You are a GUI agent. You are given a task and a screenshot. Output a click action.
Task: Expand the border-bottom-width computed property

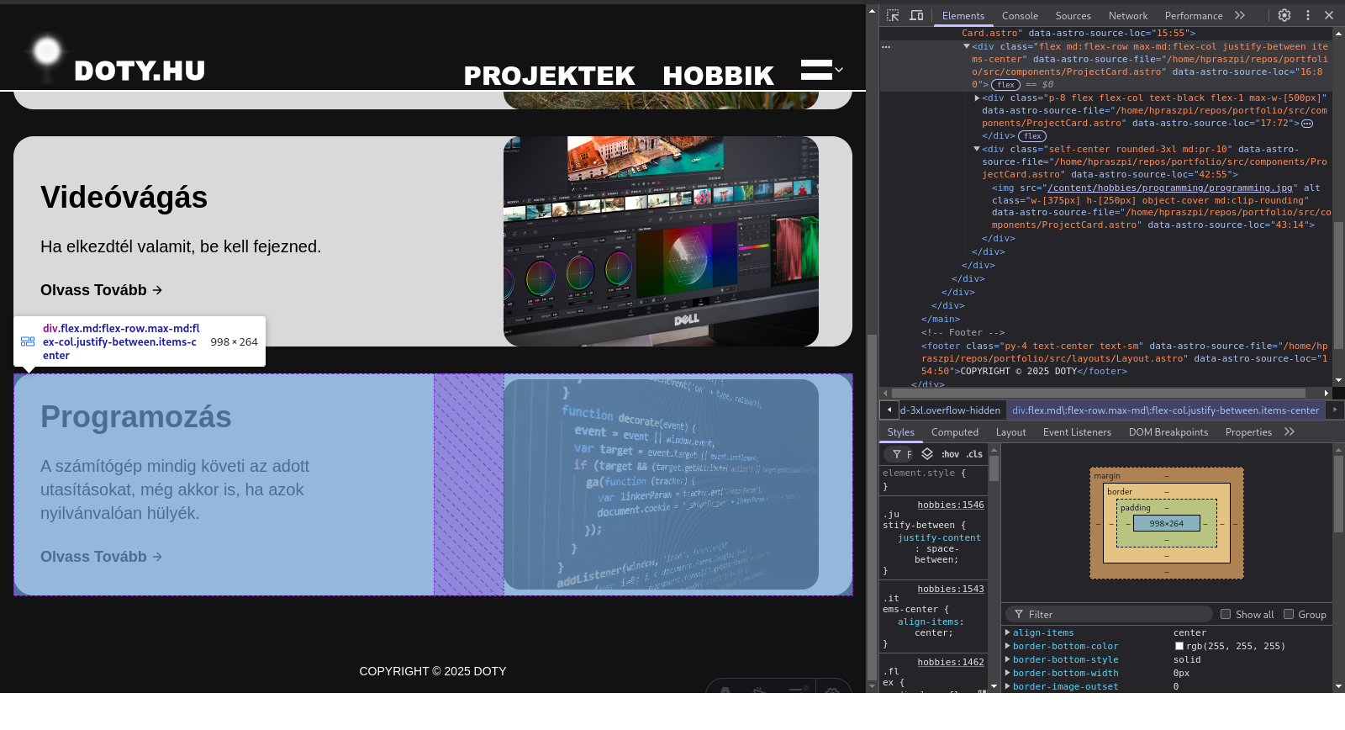1008,673
